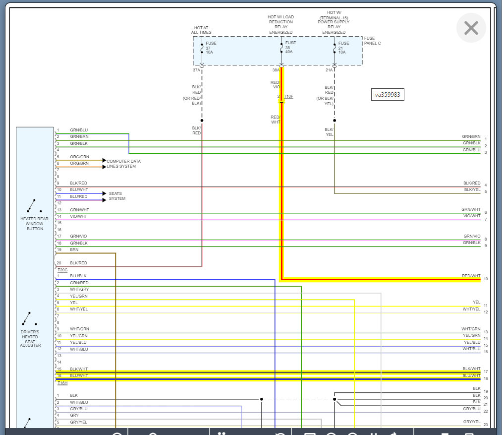This screenshot has width=502, height=435.
Task: Select the T20C connector label
Action: pos(62,270)
